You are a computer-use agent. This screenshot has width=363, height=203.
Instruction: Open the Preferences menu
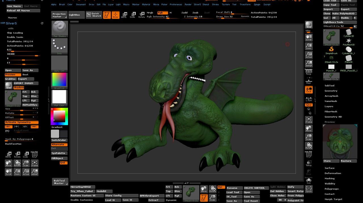pyautogui.click(x=176, y=5)
